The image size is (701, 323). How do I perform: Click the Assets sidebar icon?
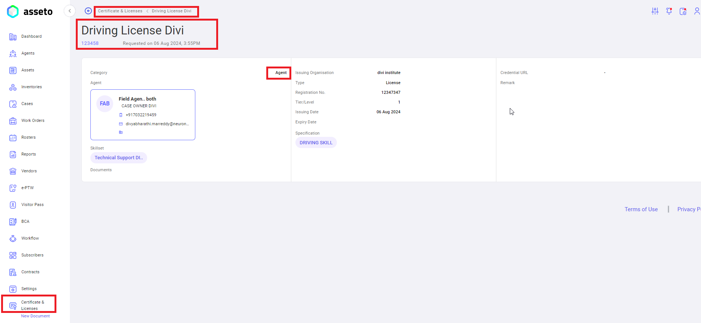pos(13,70)
